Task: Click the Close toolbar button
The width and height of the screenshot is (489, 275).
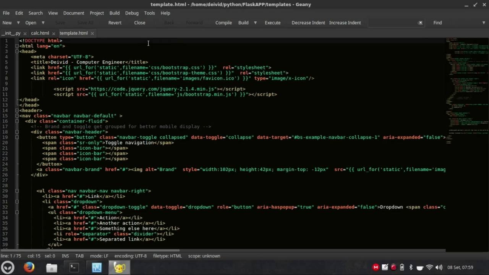Action: pyautogui.click(x=140, y=23)
